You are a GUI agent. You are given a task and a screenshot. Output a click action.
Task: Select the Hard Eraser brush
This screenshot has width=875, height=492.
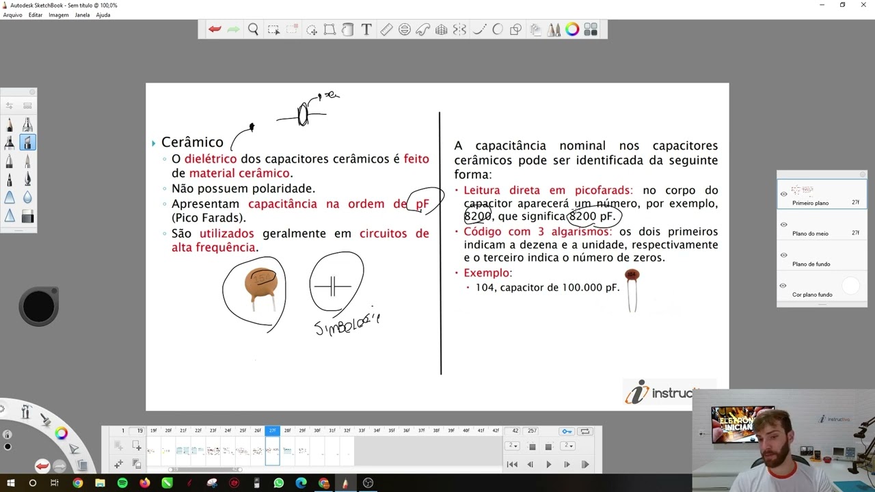[27, 217]
